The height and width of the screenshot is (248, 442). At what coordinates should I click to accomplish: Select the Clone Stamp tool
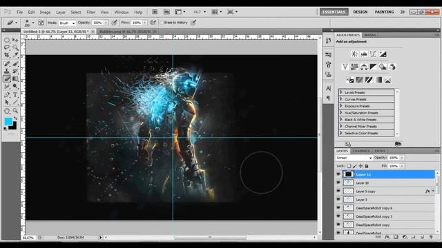click(7, 71)
